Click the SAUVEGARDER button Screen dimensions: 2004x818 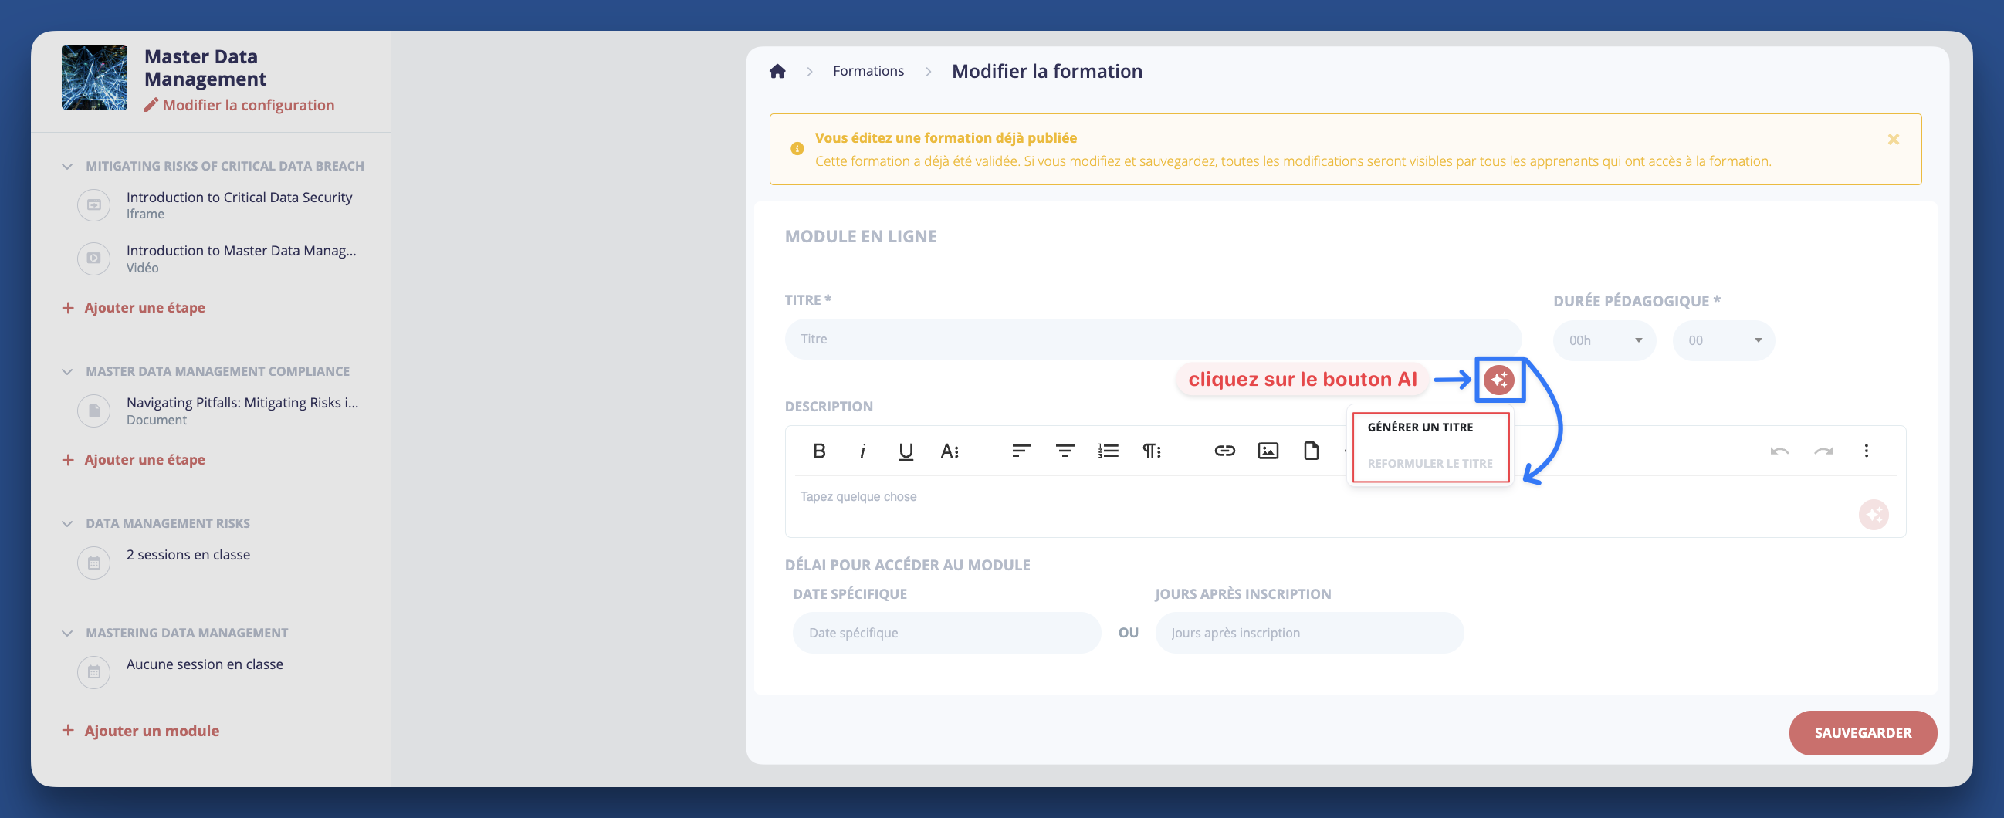tap(1863, 732)
